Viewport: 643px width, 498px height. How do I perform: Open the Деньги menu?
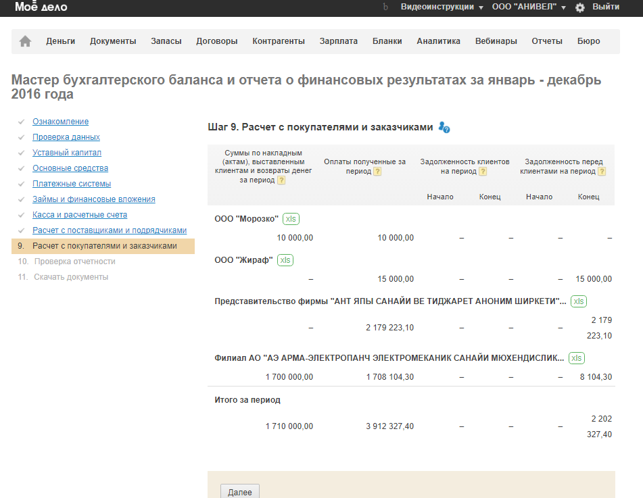point(61,41)
